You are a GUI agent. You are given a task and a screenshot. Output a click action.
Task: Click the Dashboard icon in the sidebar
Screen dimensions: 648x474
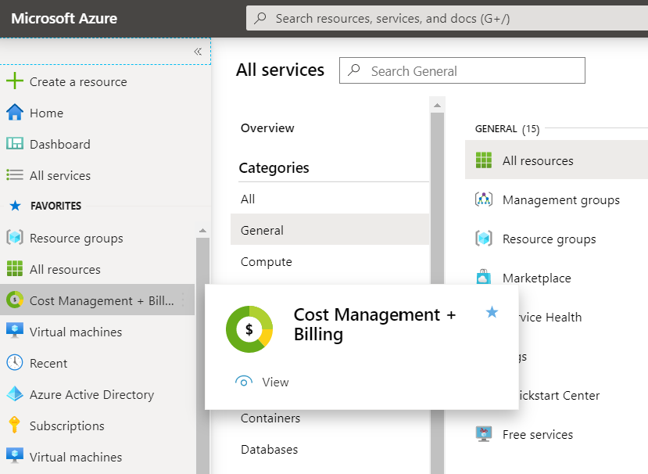click(x=14, y=144)
